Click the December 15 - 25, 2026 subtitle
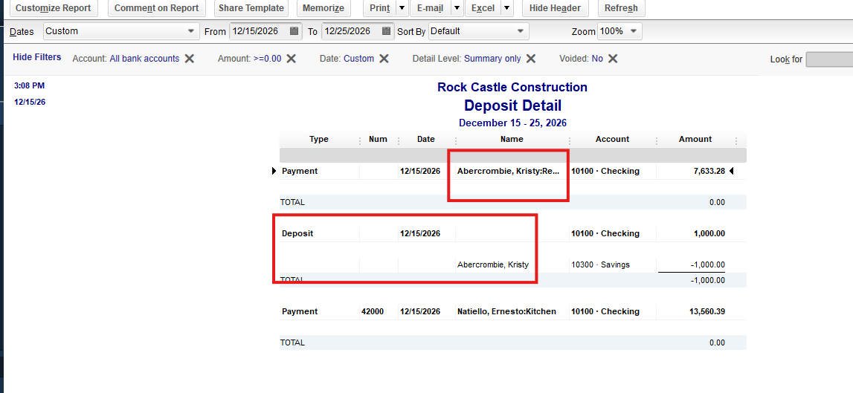The height and width of the screenshot is (393, 853). pos(512,123)
